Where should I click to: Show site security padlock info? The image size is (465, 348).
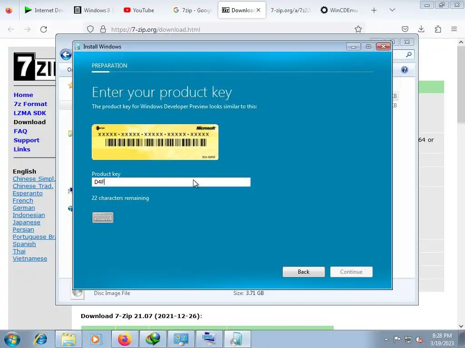click(103, 29)
